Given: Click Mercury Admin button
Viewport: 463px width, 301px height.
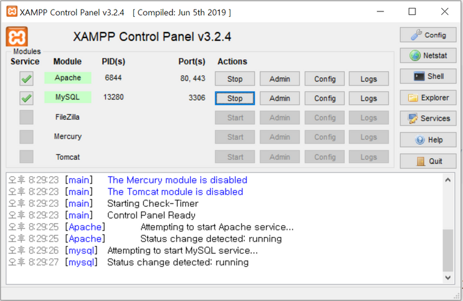Looking at the screenshot, I should tap(280, 137).
